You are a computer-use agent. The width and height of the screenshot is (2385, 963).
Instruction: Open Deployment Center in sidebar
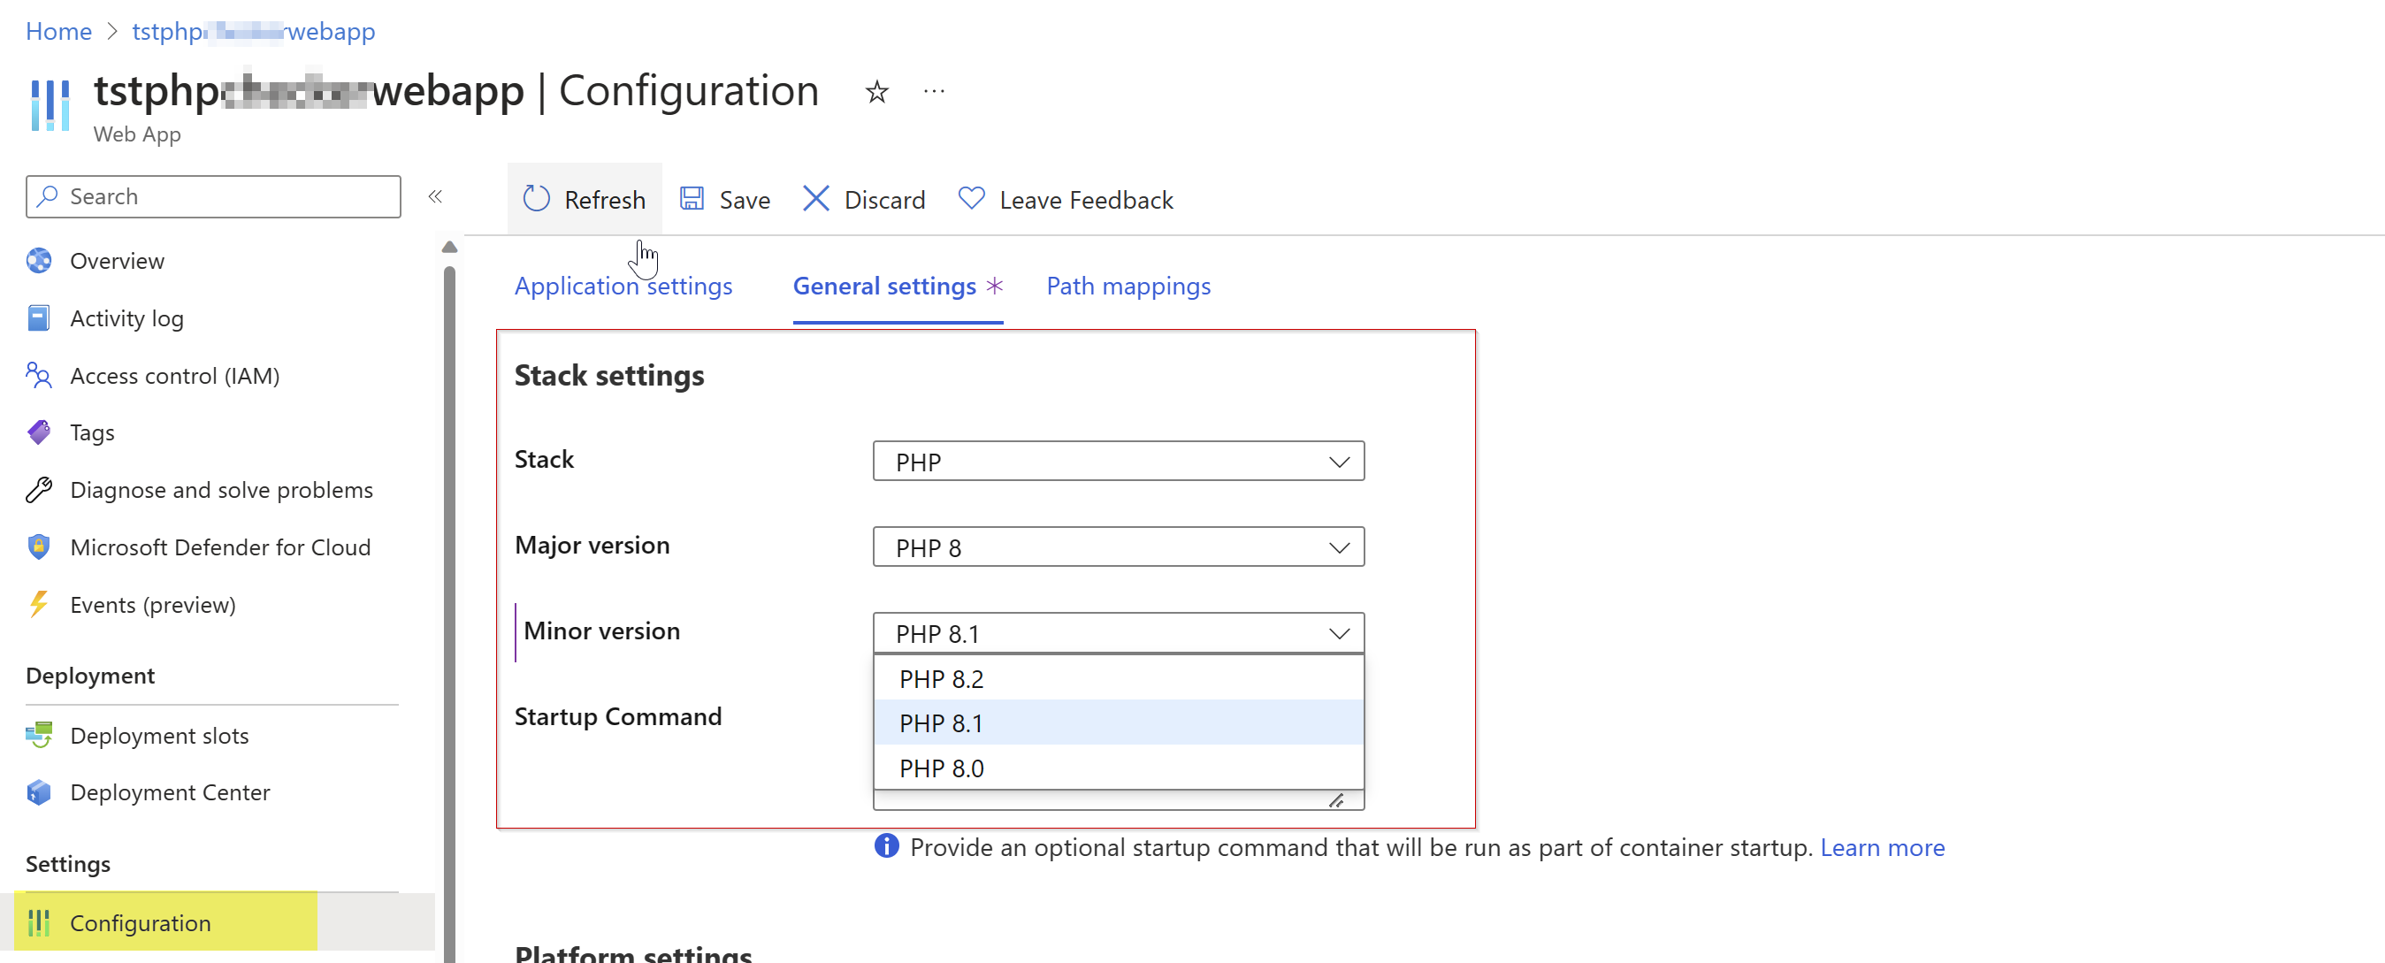pyautogui.click(x=170, y=792)
